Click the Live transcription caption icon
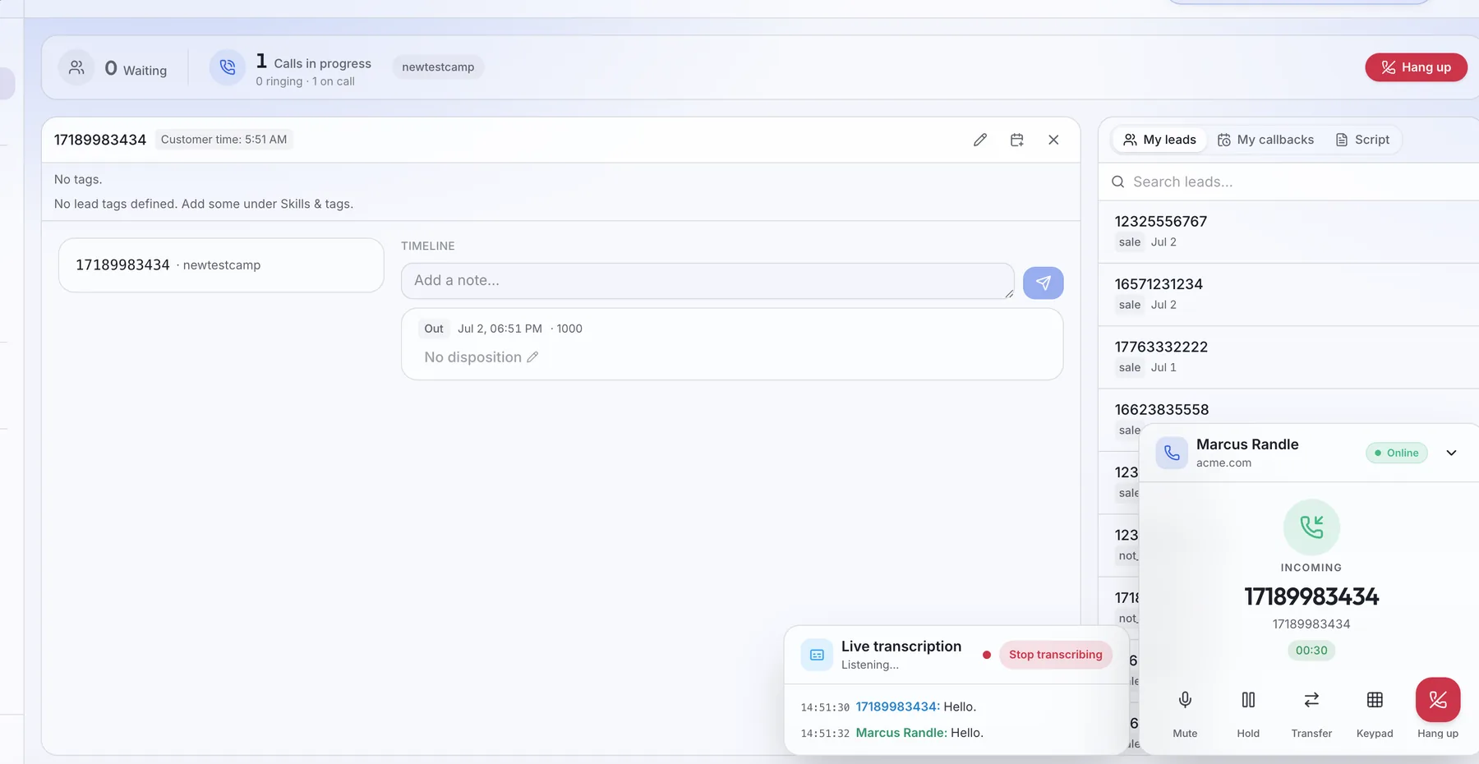The image size is (1479, 764). [817, 655]
